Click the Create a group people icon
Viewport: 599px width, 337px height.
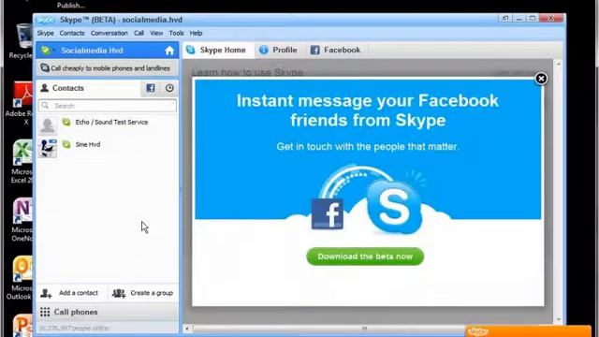tap(119, 293)
